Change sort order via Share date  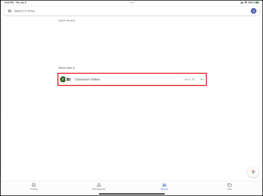67,68
